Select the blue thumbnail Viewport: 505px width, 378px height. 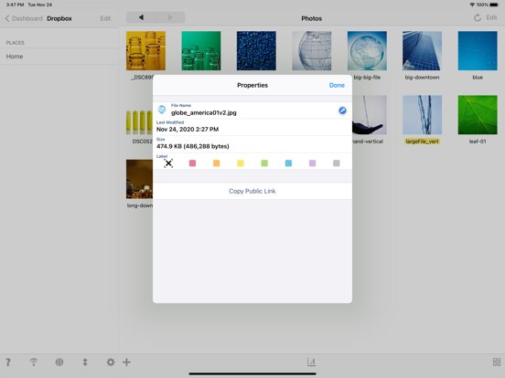478,51
